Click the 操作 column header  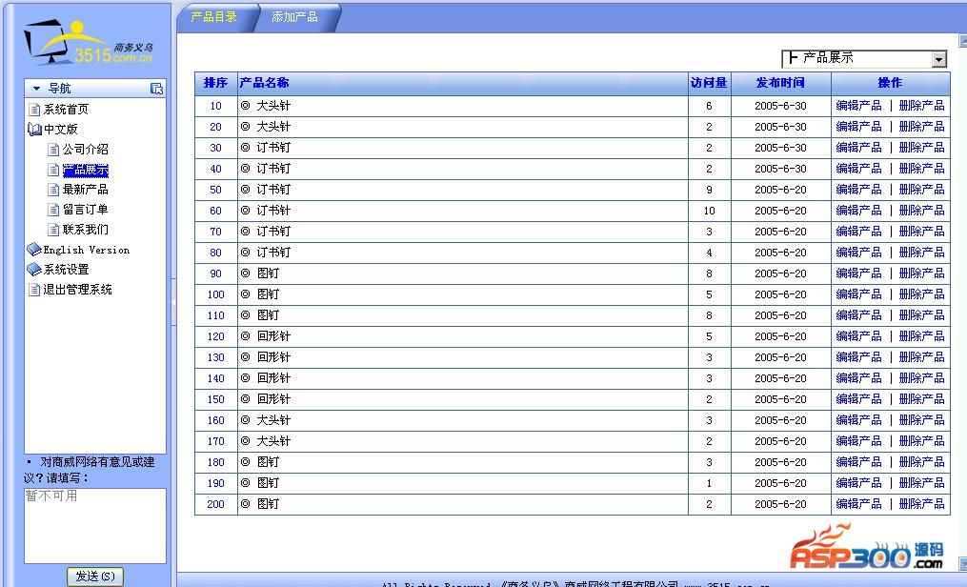890,83
